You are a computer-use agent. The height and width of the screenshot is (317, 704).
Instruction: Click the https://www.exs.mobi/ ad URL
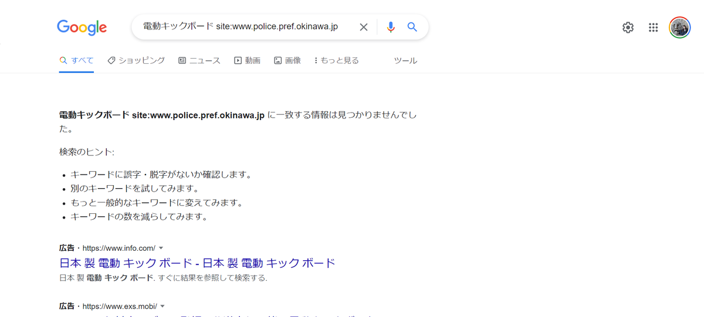click(x=120, y=306)
